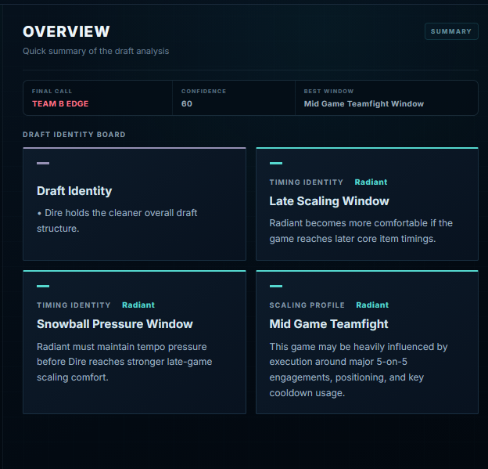The width and height of the screenshot is (488, 469).
Task: Click TIMING IDENTITY label above Late Scaling Window
Action: (x=307, y=182)
